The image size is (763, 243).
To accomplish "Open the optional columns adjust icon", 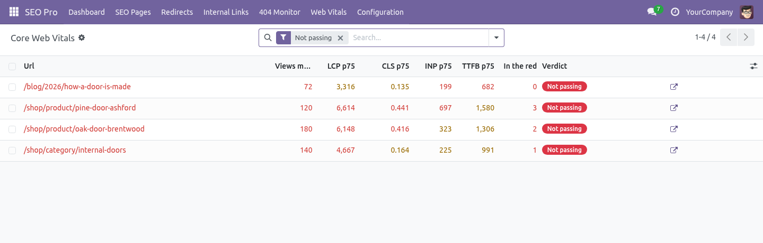I will point(753,66).
